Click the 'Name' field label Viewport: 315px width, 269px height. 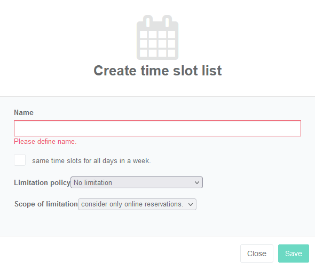(23, 112)
